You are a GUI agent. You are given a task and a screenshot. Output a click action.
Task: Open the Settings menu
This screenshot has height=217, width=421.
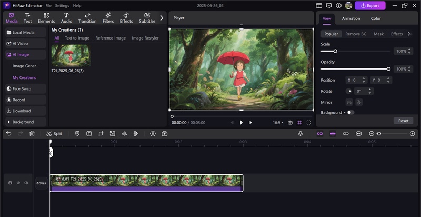[62, 5]
